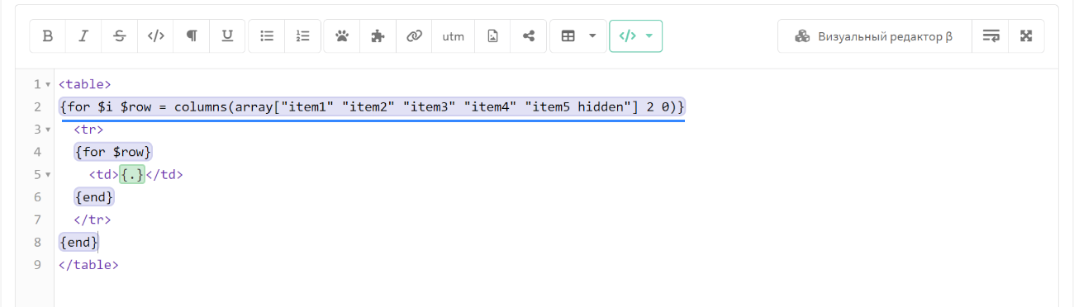Collapse fold arrow on line 1
This screenshot has width=1074, height=307.
(x=48, y=85)
